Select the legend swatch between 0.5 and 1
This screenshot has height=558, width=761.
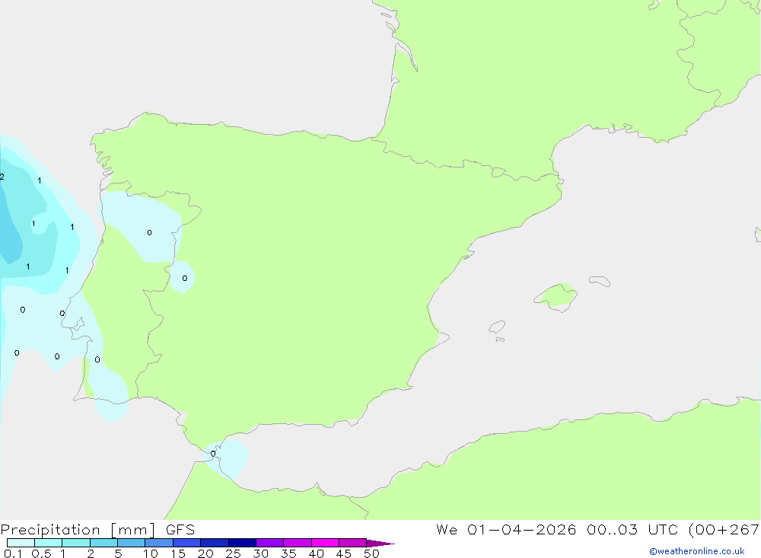click(x=49, y=543)
